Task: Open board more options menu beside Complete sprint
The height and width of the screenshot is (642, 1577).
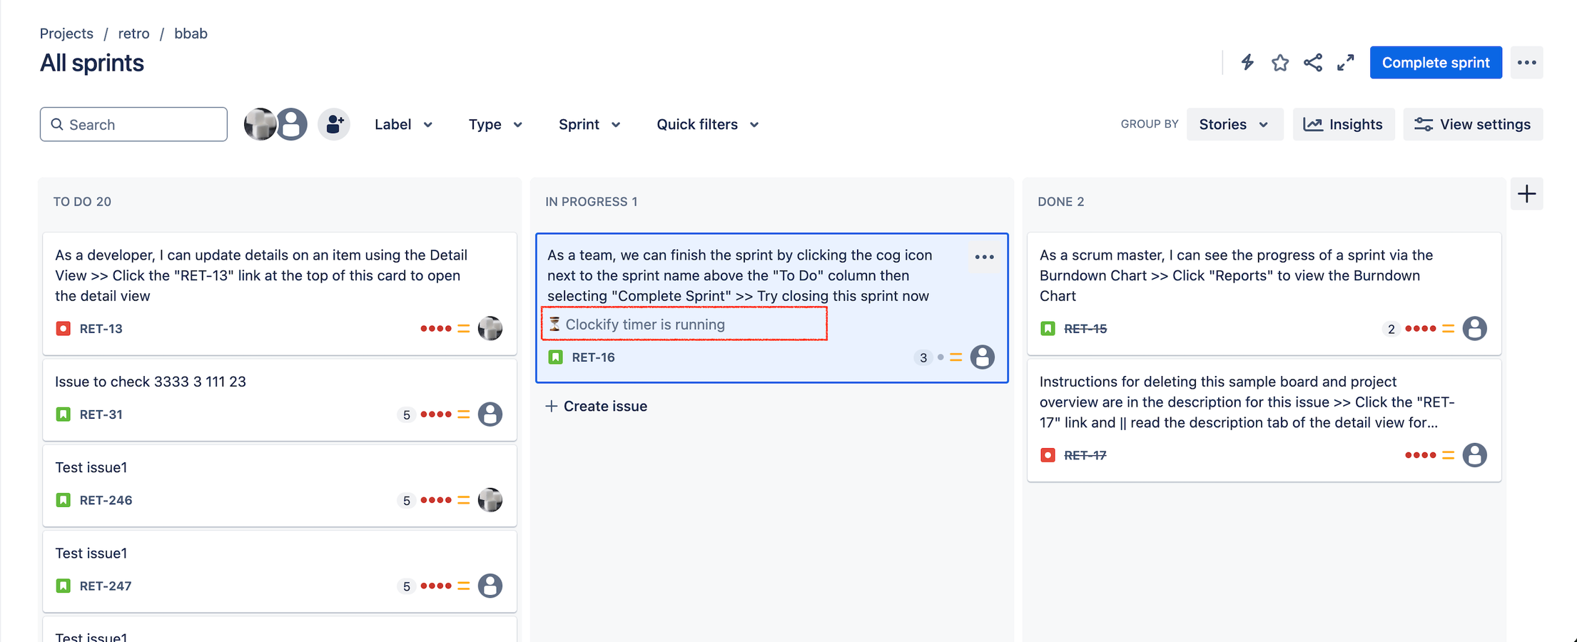Action: point(1527,63)
